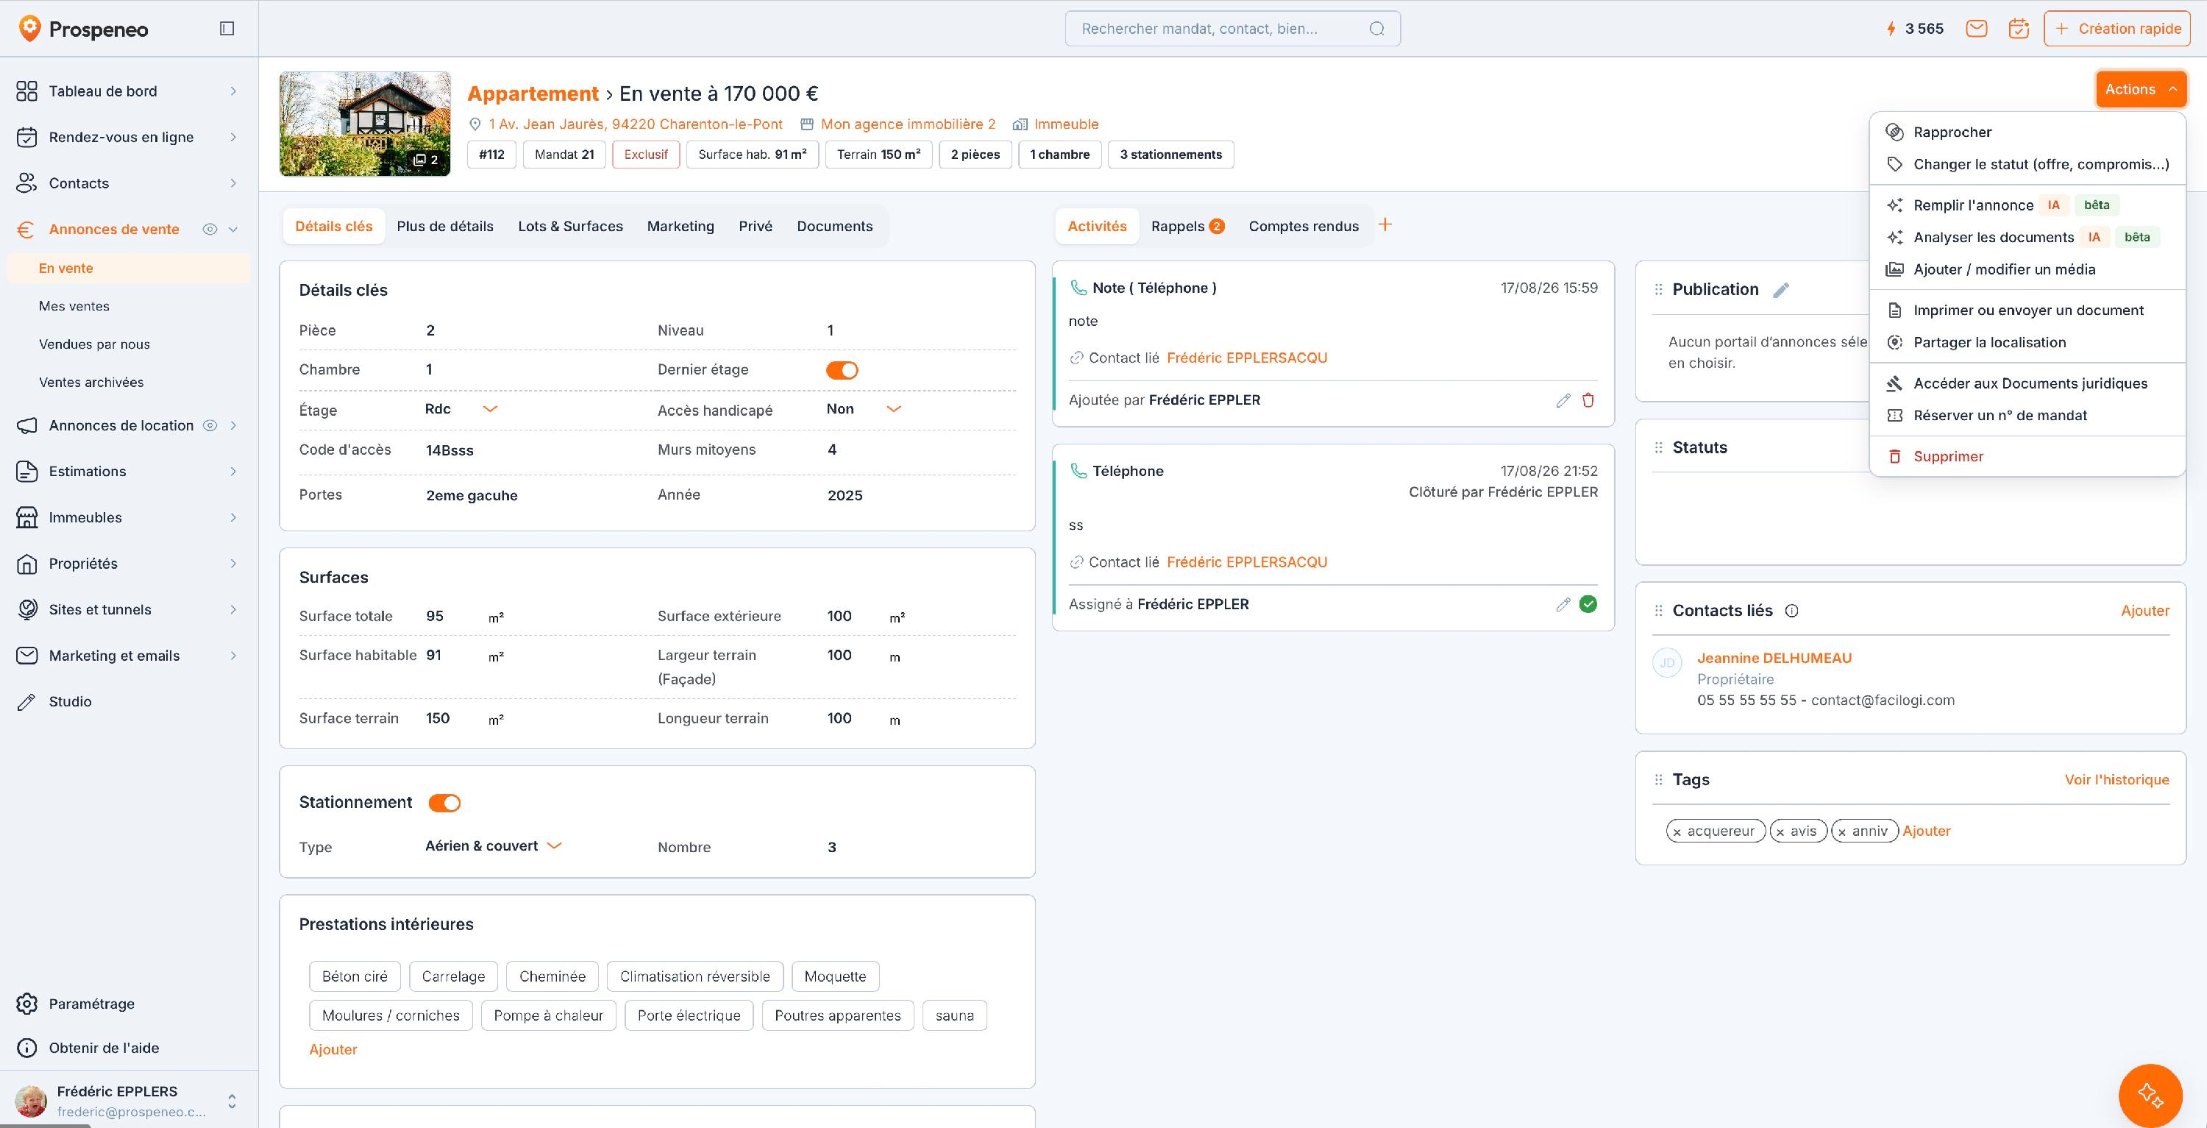Open the calendar icon in top bar
This screenshot has height=1128, width=2207.
(2019, 28)
